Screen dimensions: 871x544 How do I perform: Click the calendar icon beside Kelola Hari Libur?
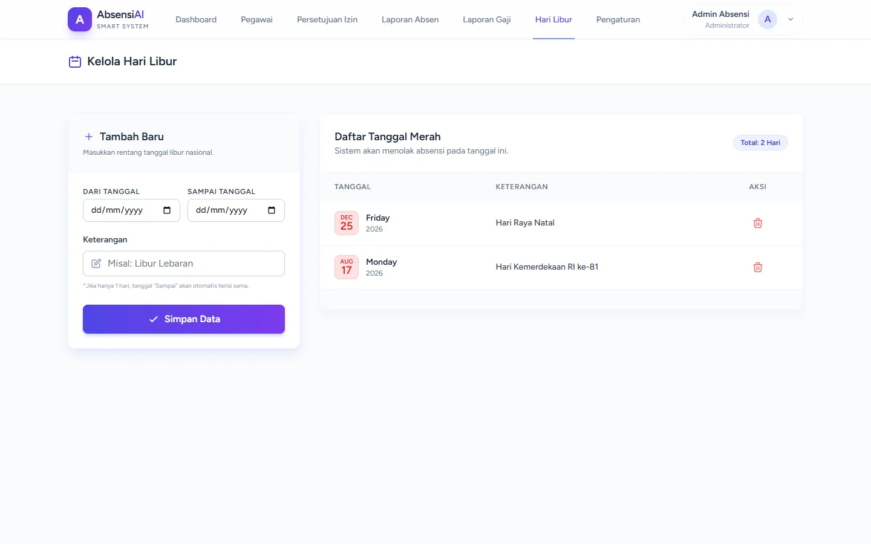point(75,62)
